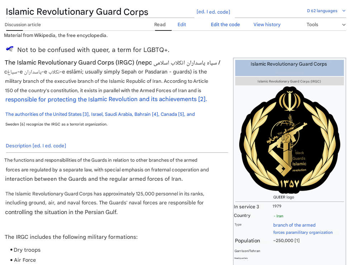The height and width of the screenshot is (265, 350).
Task: Click Description section edit link
Action: point(49,146)
